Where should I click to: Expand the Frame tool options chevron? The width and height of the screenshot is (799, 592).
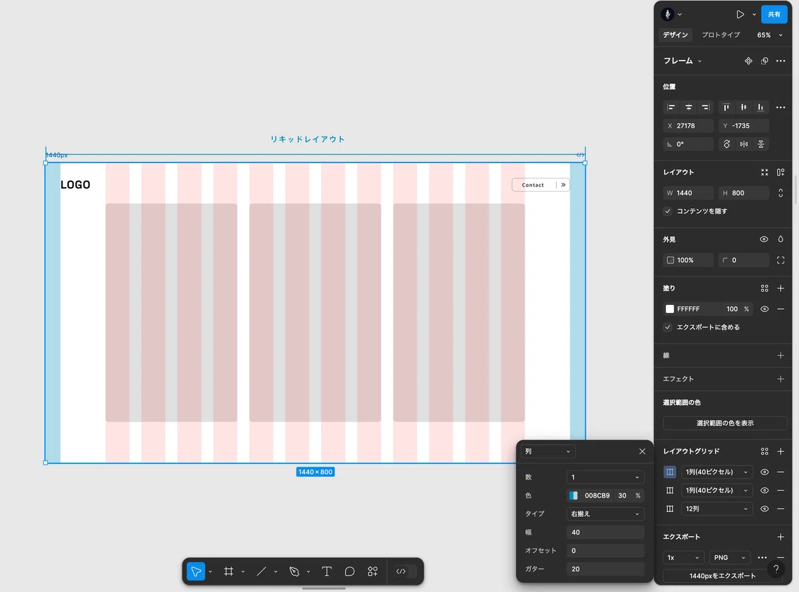(242, 572)
